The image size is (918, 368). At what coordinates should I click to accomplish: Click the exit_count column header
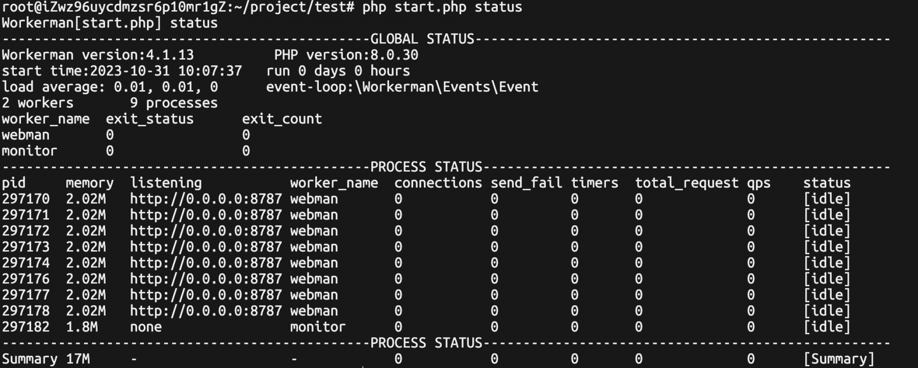[282, 119]
